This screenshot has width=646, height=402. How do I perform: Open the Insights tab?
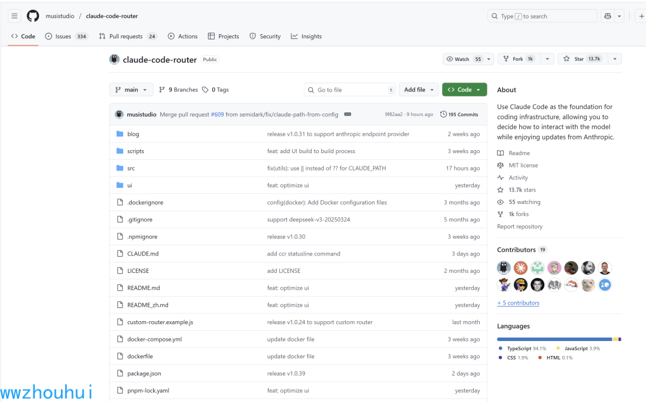[x=306, y=36]
